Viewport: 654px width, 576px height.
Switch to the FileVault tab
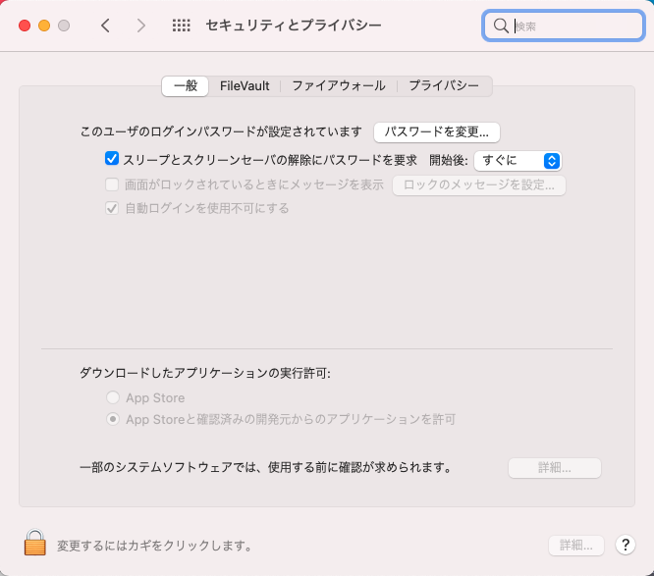tap(245, 85)
